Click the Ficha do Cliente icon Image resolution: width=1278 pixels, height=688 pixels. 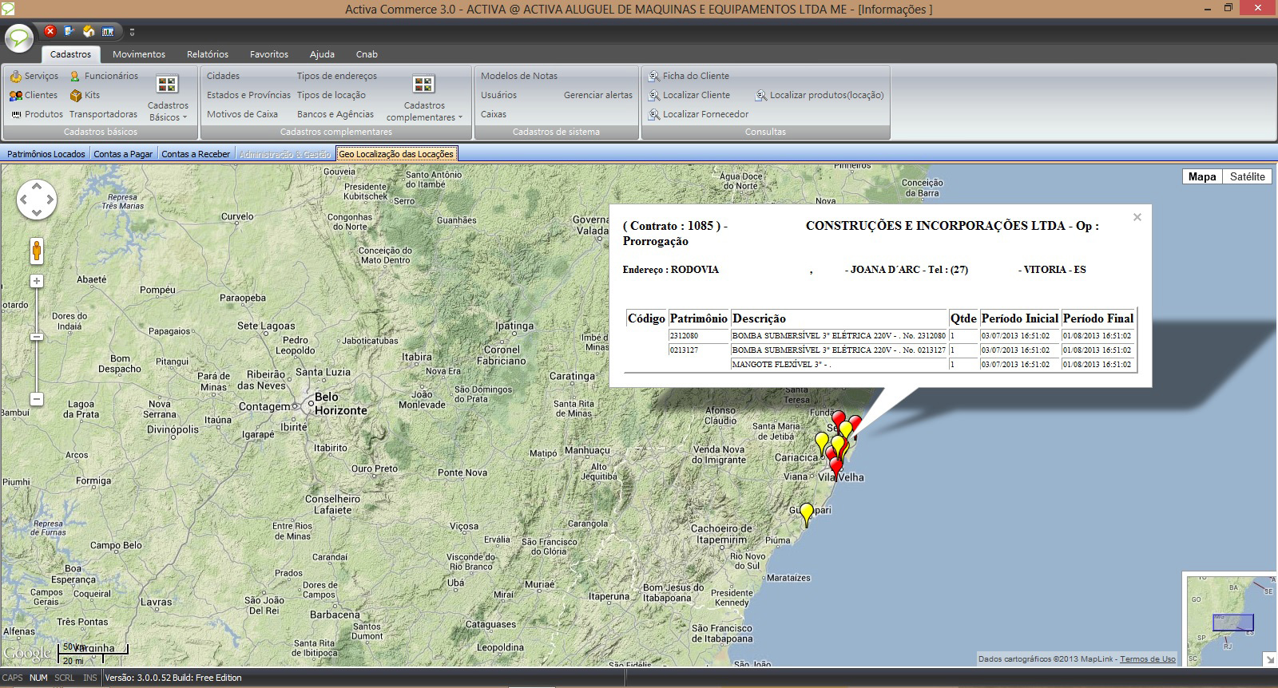coord(654,76)
